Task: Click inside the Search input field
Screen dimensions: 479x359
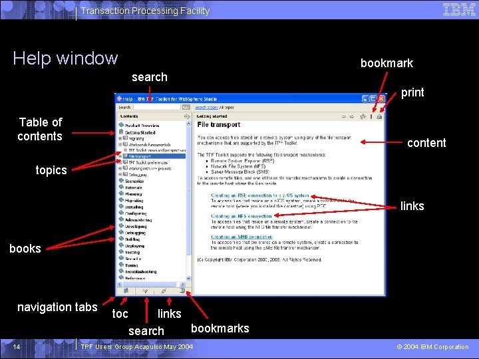Action: click(157, 108)
